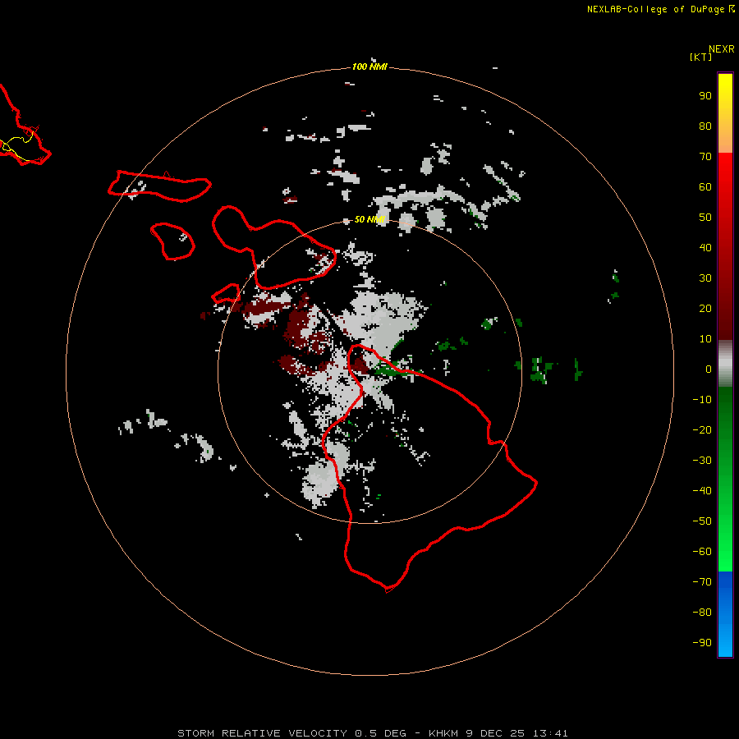Click the [KT] units label

(x=700, y=57)
